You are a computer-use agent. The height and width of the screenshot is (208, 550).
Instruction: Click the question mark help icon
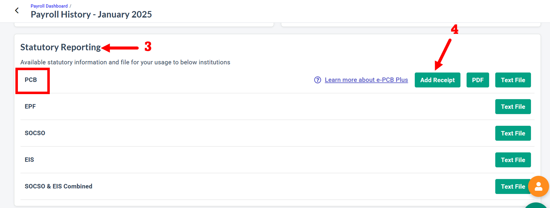(x=317, y=80)
